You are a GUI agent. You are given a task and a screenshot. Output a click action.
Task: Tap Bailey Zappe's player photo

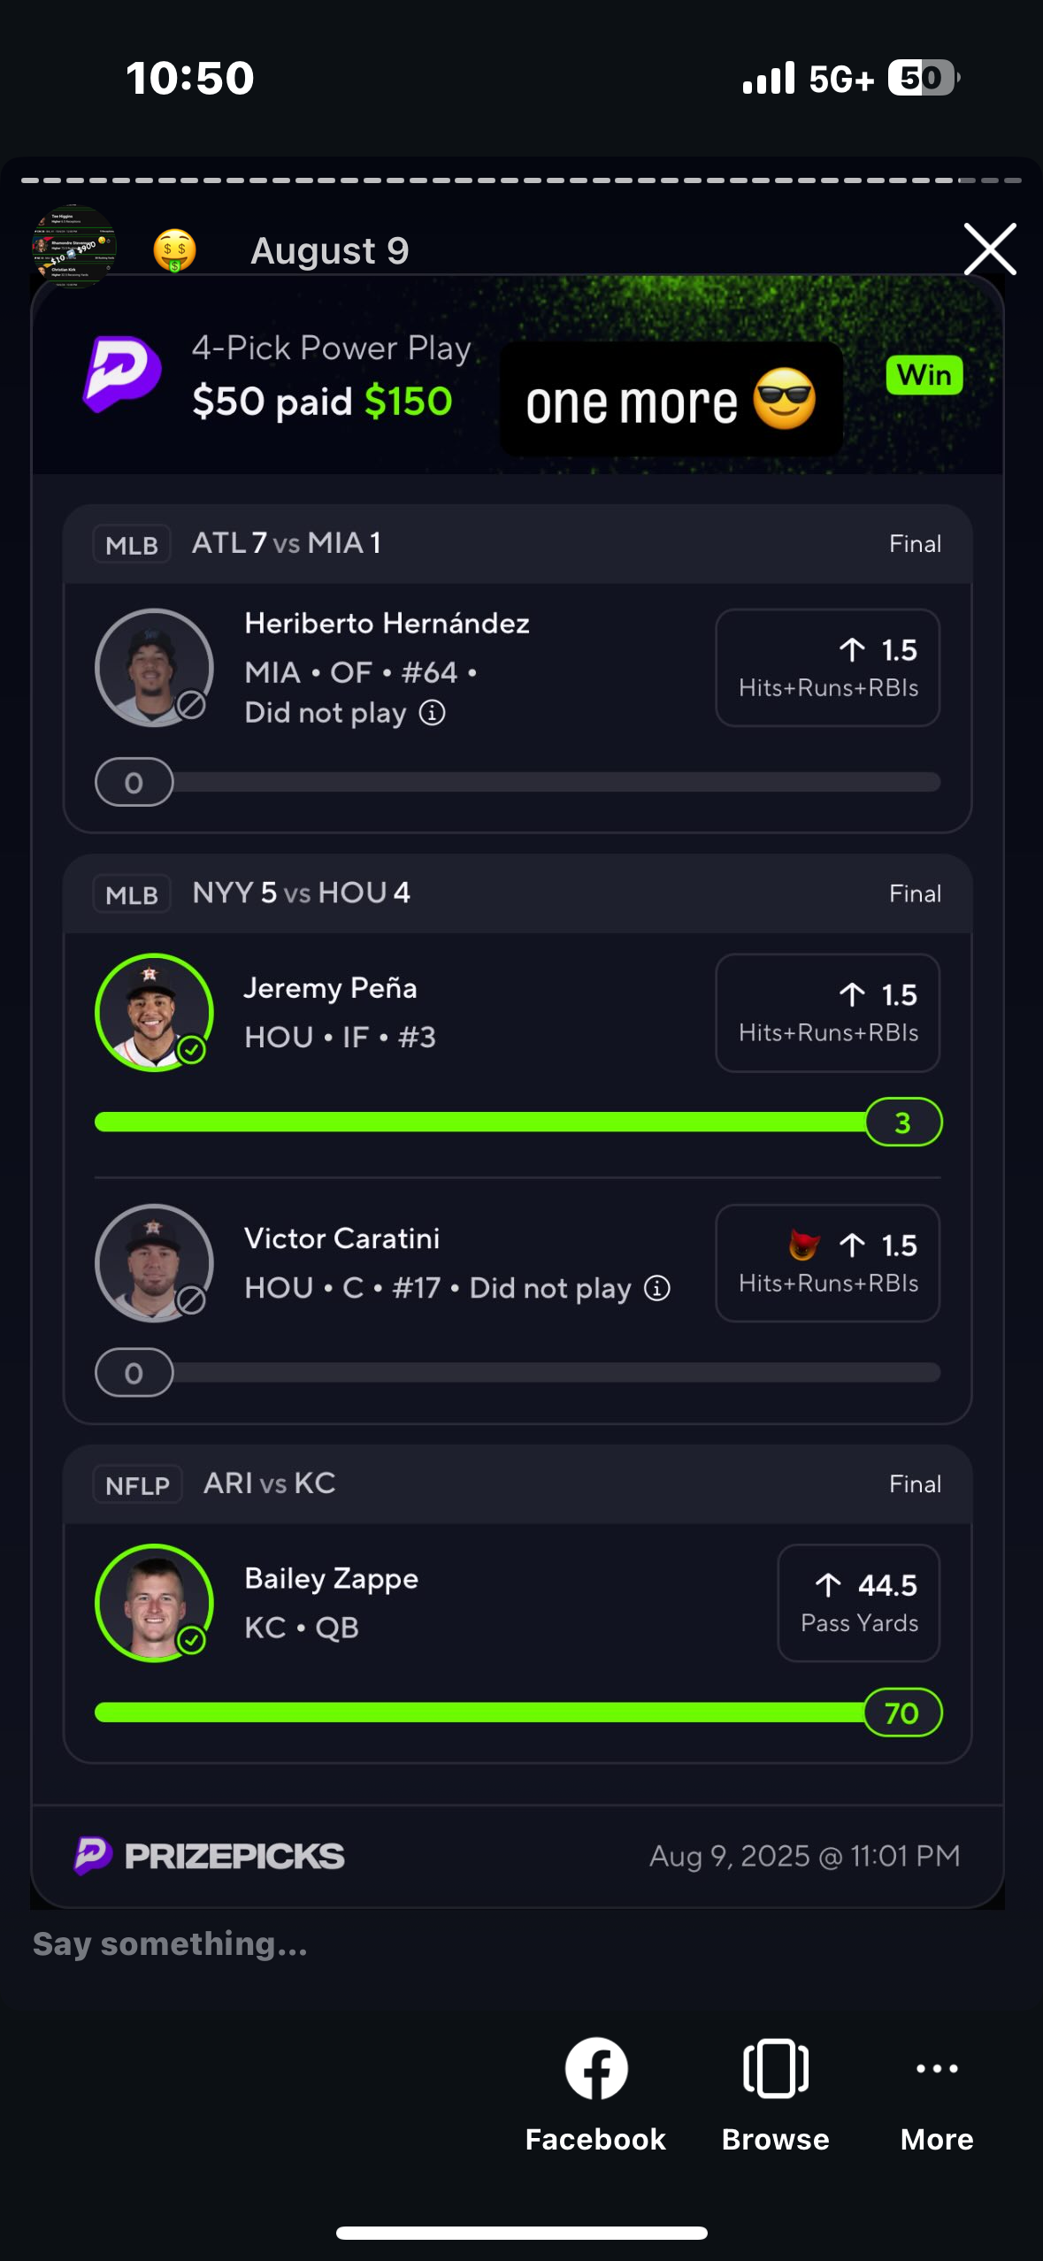[x=154, y=1603]
